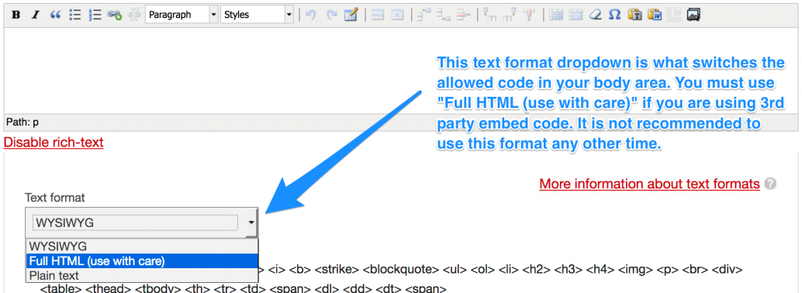Insert table row before
Image resolution: width=802 pixels, height=293 pixels.
coord(423,15)
